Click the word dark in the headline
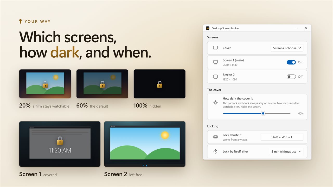 coord(65,52)
